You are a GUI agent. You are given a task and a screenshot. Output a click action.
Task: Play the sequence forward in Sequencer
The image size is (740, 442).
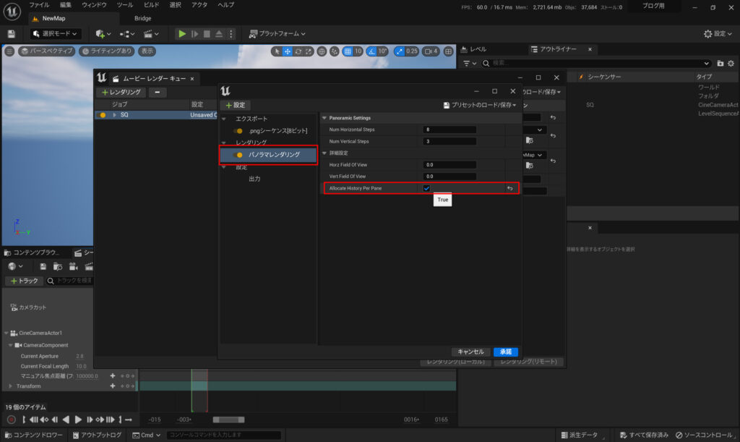[79, 420]
